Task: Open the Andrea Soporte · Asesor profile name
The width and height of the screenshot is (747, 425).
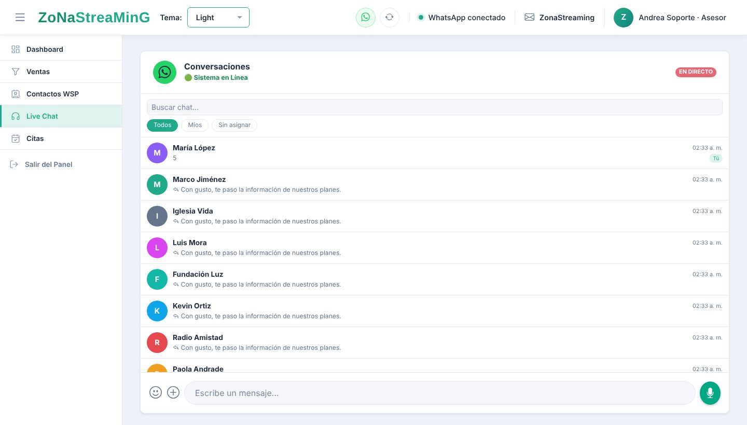Action: click(682, 18)
